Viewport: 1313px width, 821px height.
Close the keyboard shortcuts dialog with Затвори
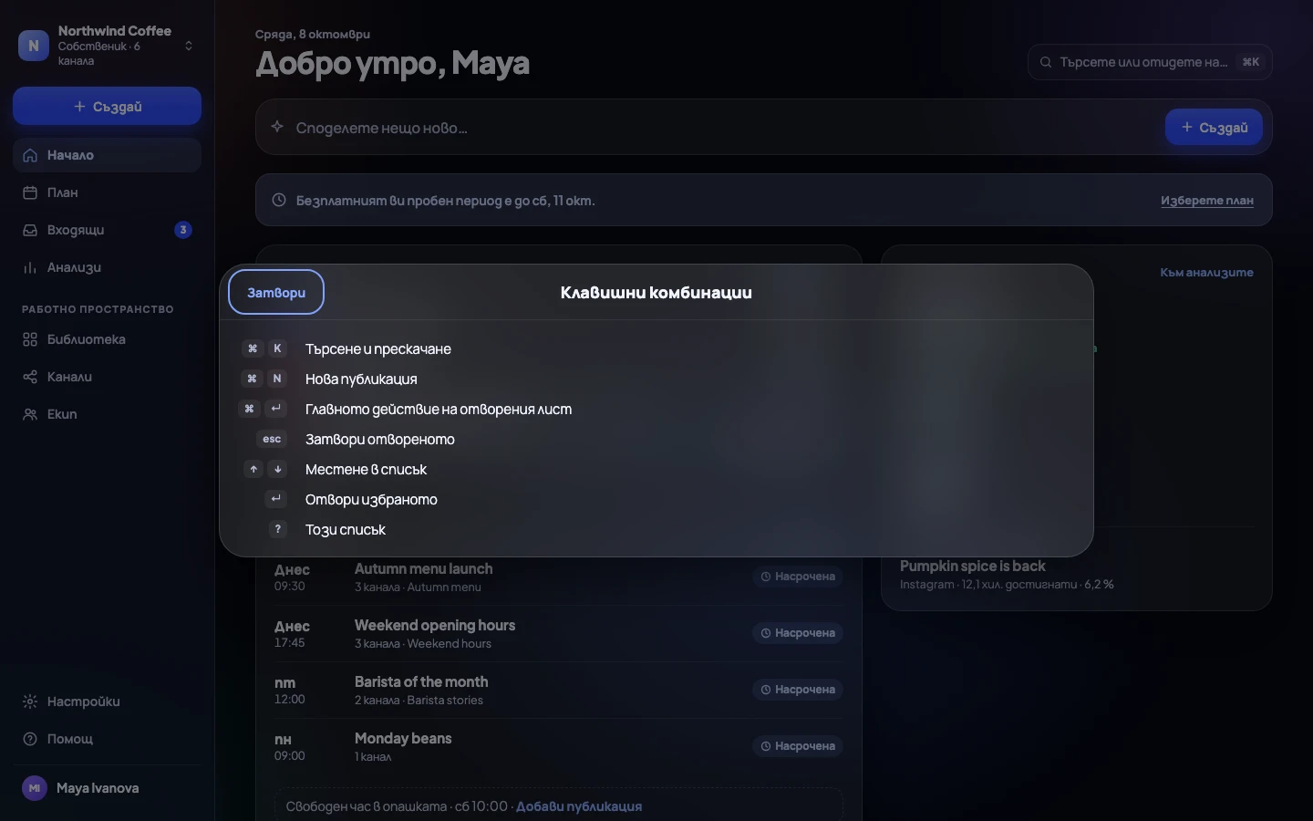(x=276, y=292)
